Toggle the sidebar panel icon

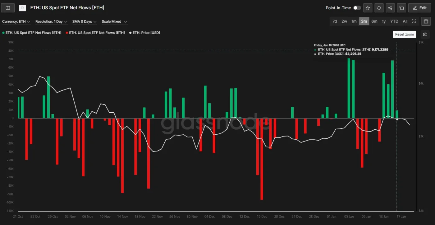8,8
